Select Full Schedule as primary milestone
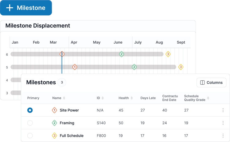This screenshot has width=230, height=142. click(30, 136)
